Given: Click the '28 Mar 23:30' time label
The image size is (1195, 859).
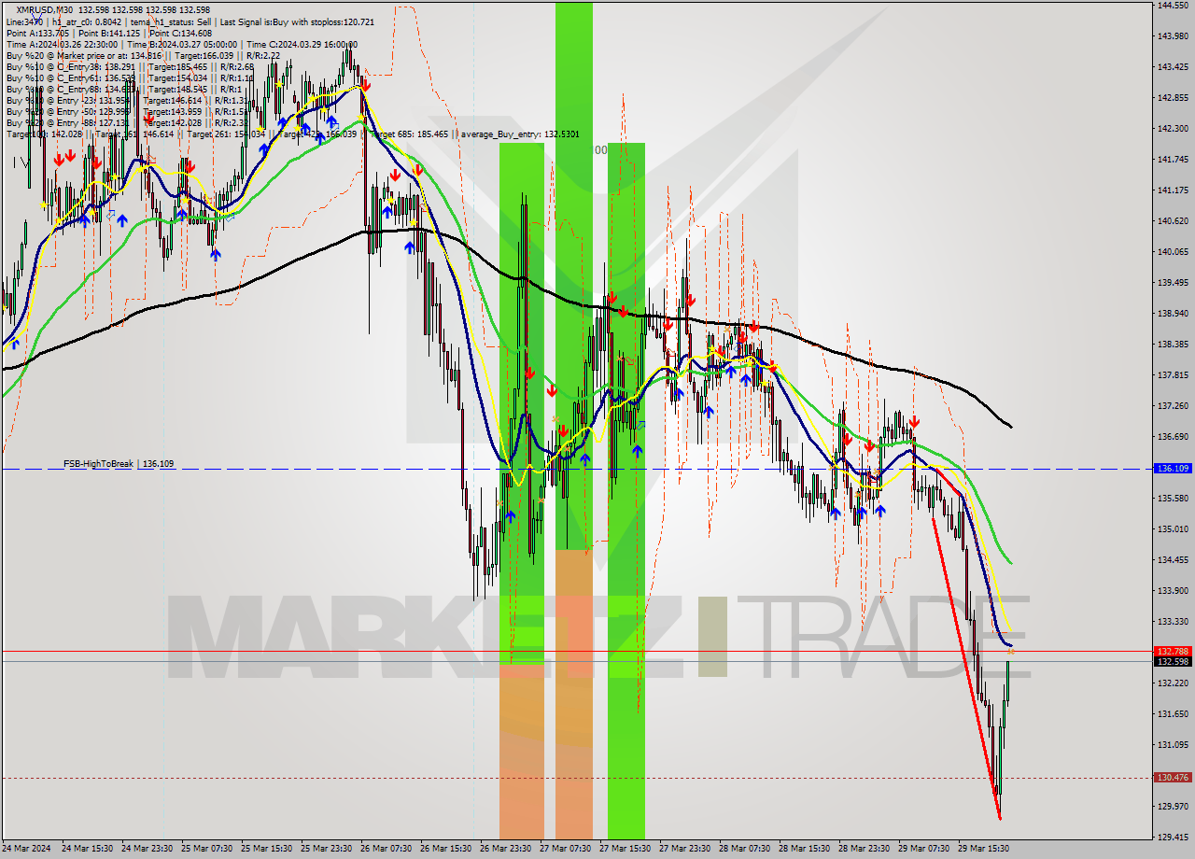Looking at the screenshot, I should tap(864, 849).
